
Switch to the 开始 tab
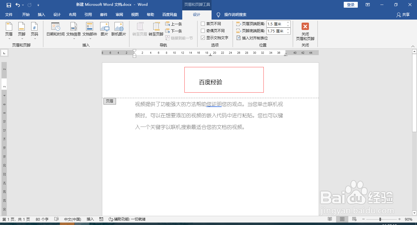(x=26, y=15)
